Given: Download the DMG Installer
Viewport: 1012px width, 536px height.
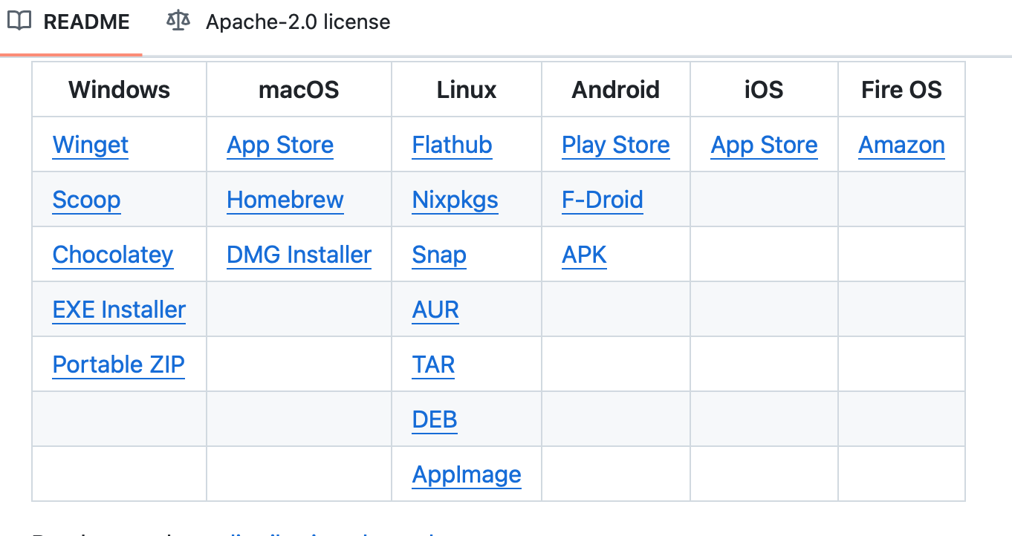Looking at the screenshot, I should pos(299,255).
